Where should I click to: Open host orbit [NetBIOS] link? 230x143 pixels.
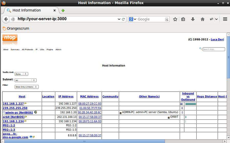point(14,117)
